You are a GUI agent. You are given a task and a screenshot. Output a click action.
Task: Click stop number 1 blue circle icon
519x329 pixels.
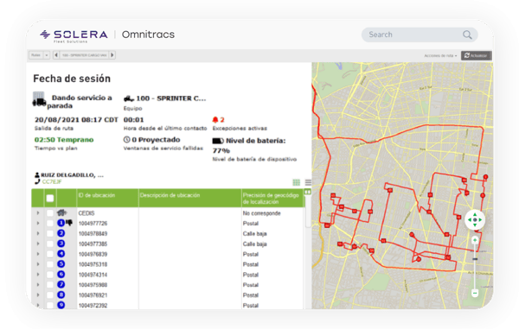pyautogui.click(x=61, y=223)
